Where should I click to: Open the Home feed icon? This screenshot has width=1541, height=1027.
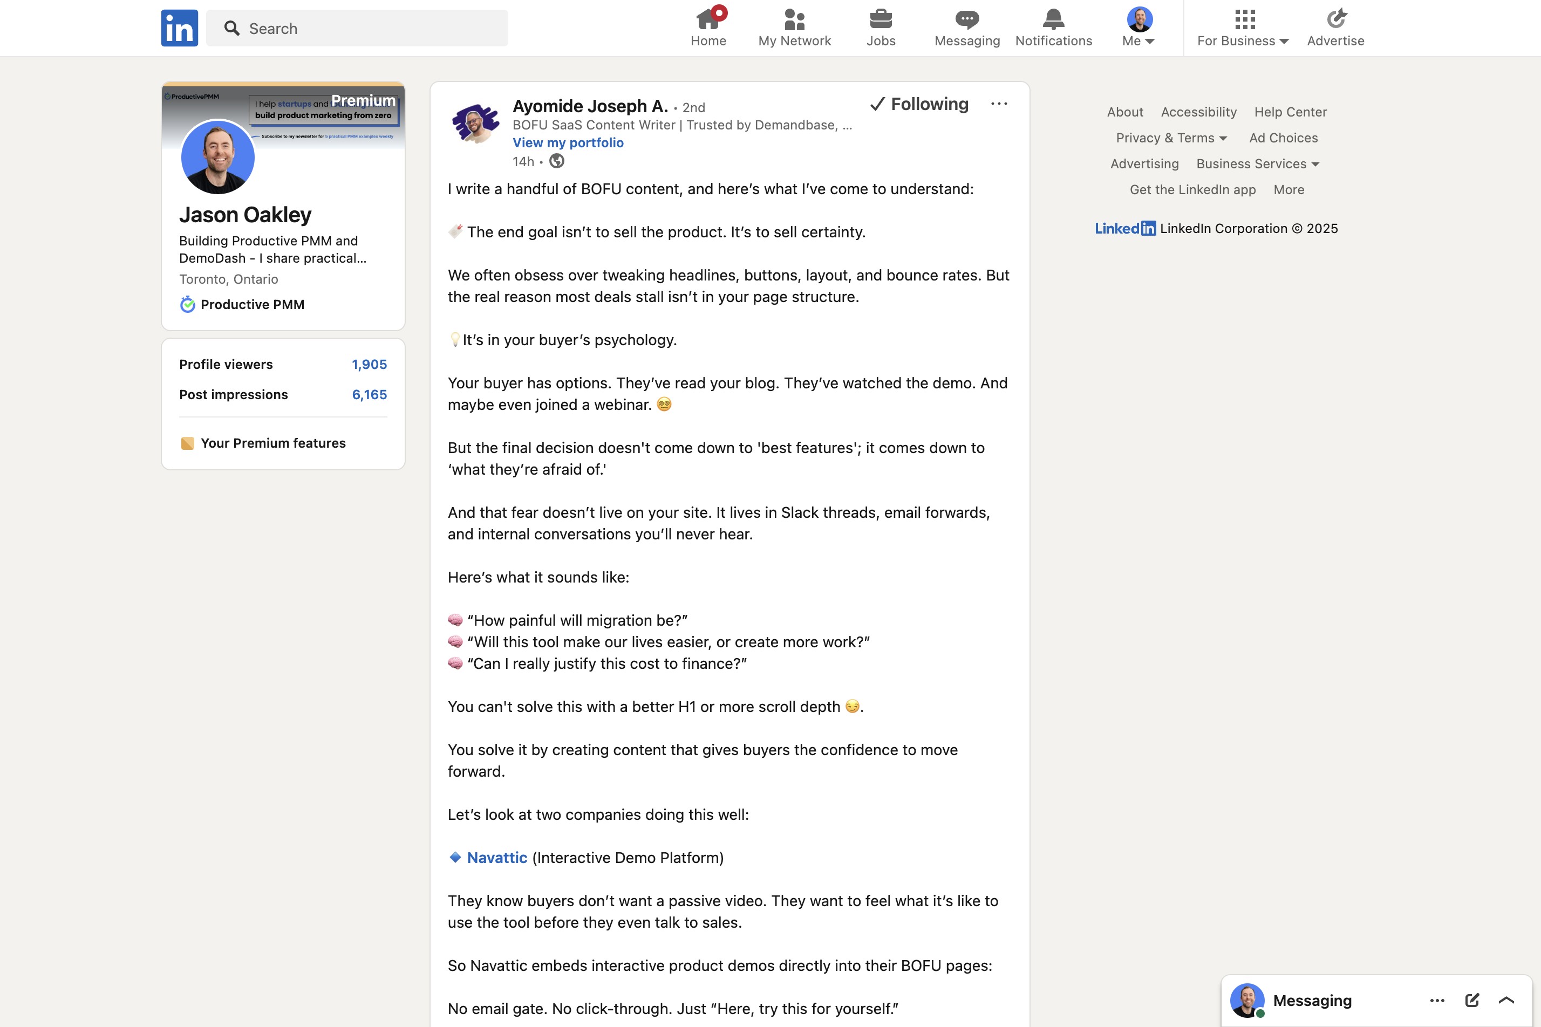(x=708, y=19)
